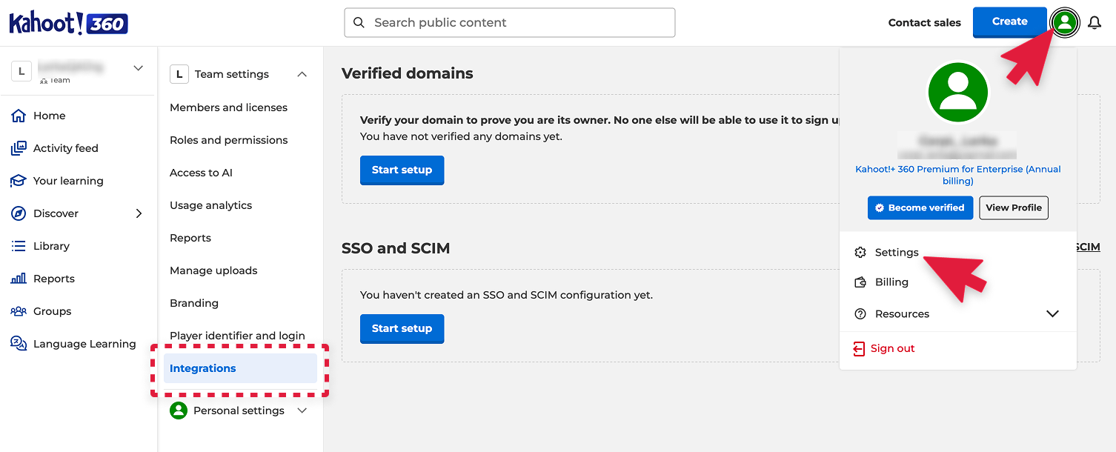Click the Kahoot! 360 logo
This screenshot has width=1116, height=452.
[68, 23]
